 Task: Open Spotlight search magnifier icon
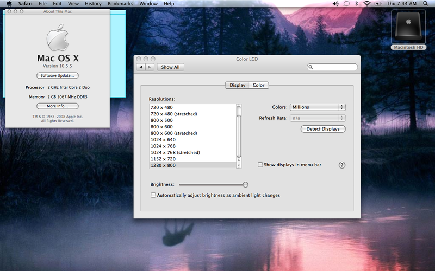coord(426,4)
